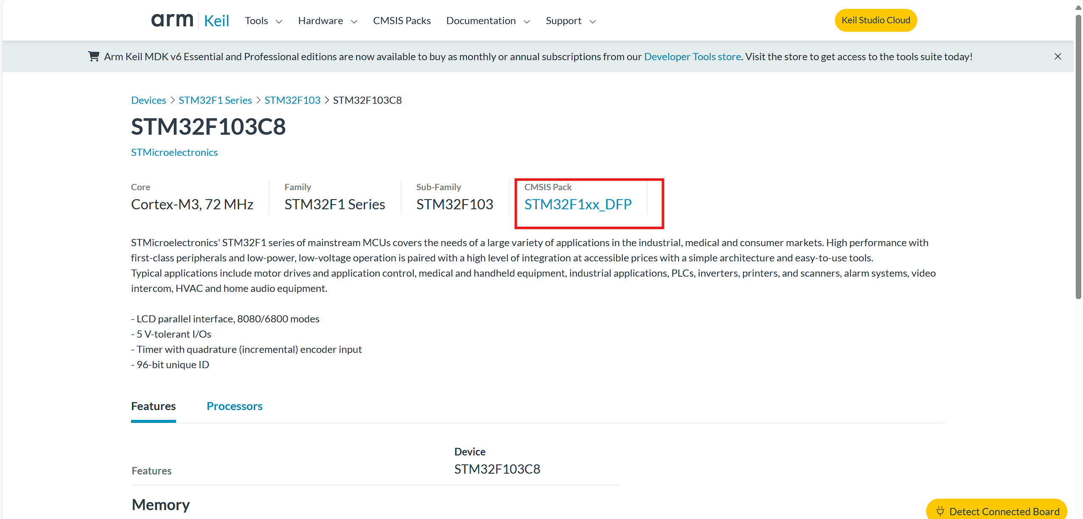Click the STM32F103 sub-family value
Viewport: 1083px width, 519px height.
455,204
